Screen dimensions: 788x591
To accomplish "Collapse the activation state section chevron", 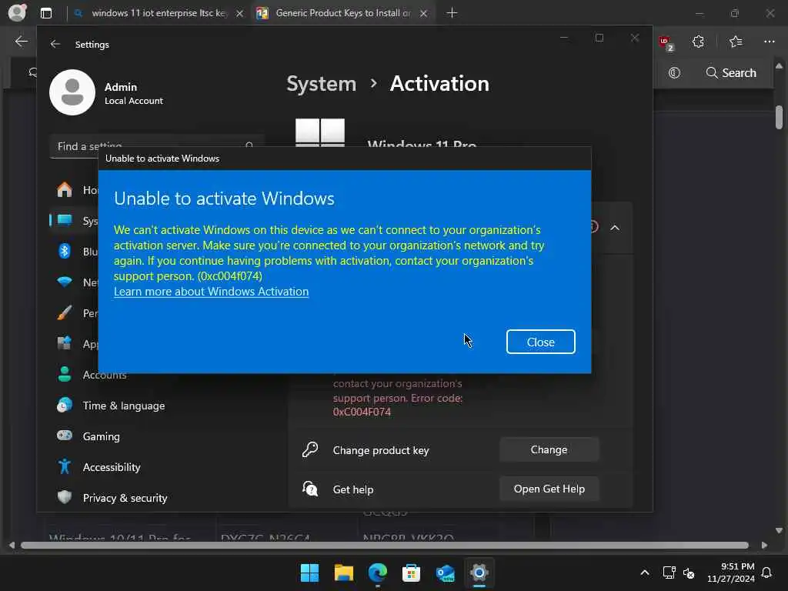I will point(615,228).
